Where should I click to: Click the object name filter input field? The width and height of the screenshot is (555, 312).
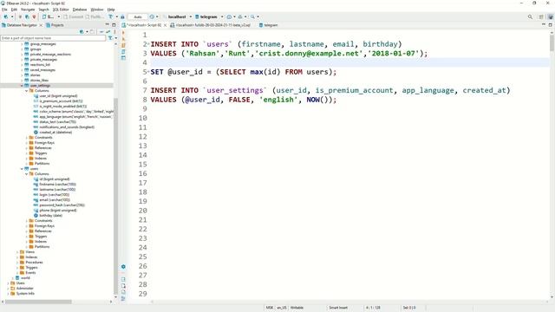(53, 38)
